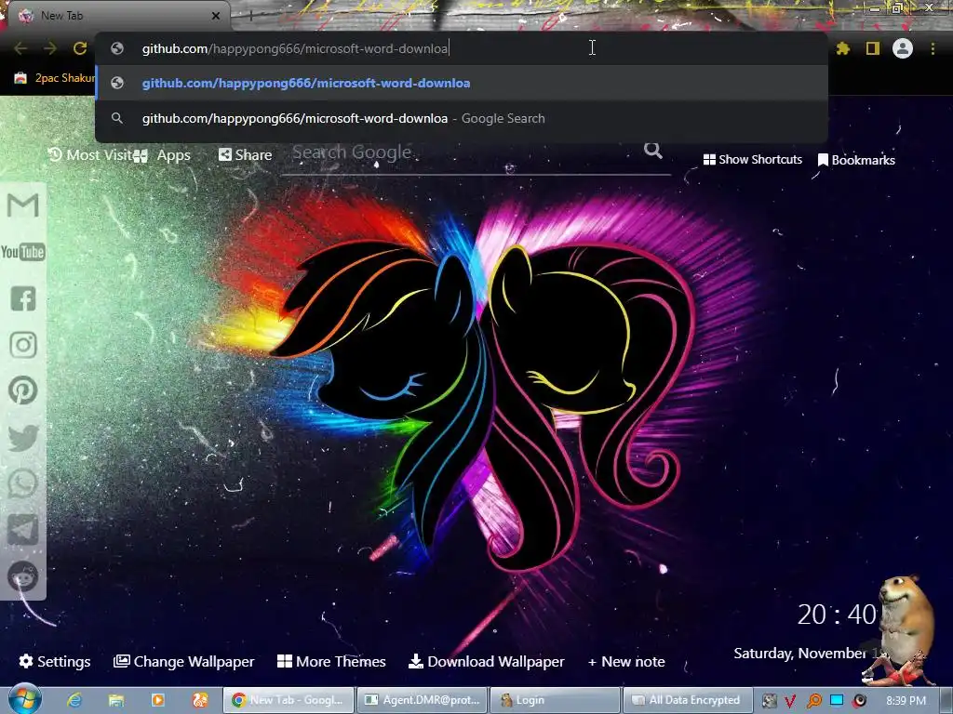Open new tab Settings
The height and width of the screenshot is (714, 953).
pos(55,661)
